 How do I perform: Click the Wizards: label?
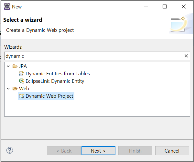tap(13, 47)
